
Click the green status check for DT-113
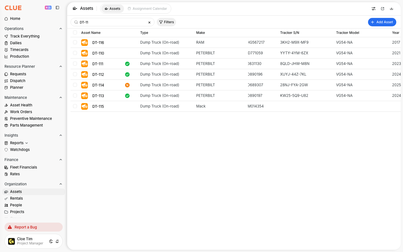coord(127,96)
